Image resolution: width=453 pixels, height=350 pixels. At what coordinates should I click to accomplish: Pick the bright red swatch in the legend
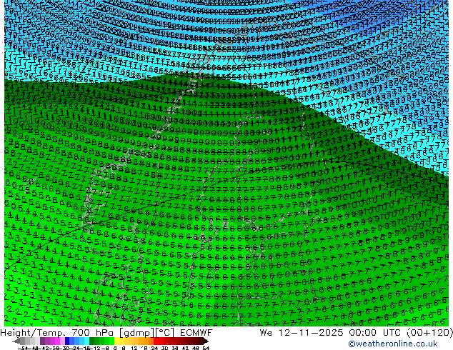(x=156, y=341)
